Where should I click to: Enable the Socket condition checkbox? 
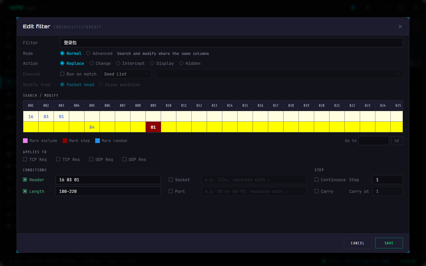171,180
